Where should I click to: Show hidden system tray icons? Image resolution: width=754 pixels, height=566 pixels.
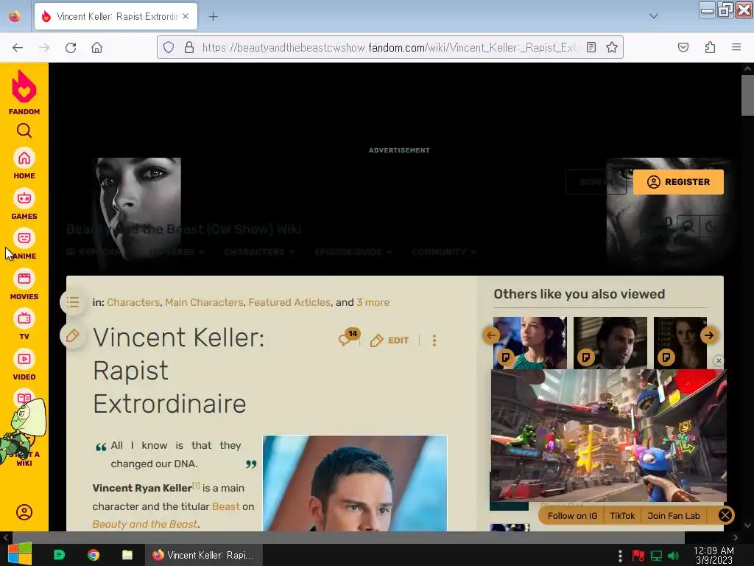tap(620, 556)
